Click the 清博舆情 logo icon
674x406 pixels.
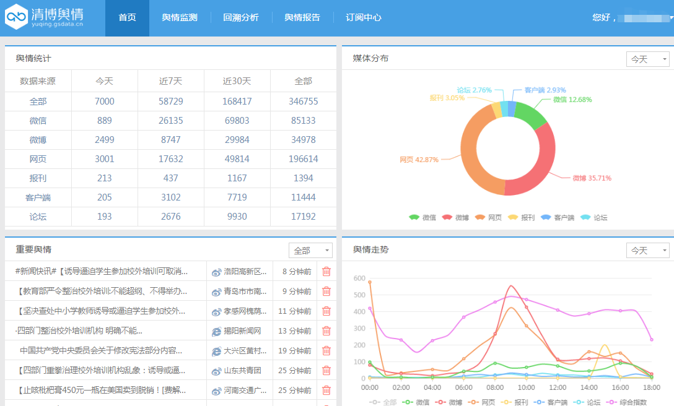pos(16,17)
